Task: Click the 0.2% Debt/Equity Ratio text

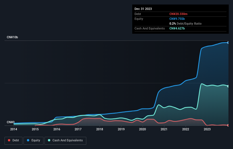Action: (x=185, y=24)
